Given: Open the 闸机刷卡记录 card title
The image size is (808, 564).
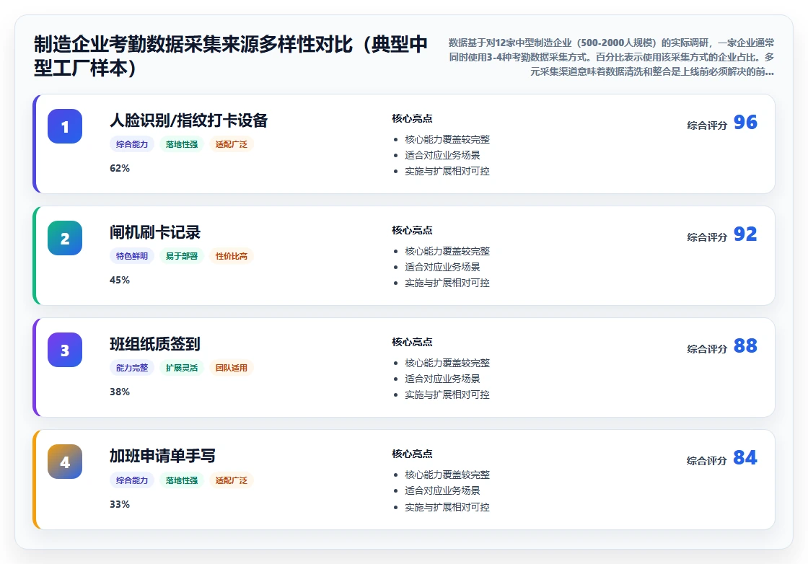Looking at the screenshot, I should (155, 232).
